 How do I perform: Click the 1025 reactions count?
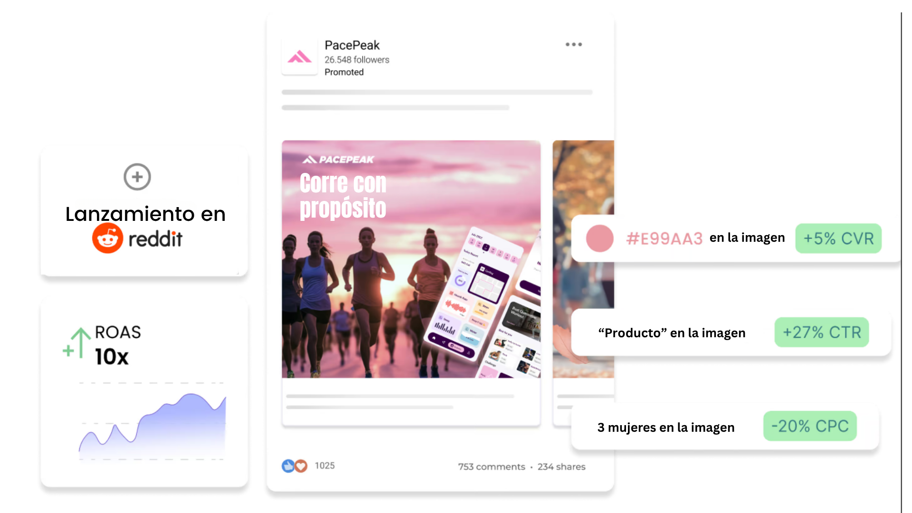point(325,466)
